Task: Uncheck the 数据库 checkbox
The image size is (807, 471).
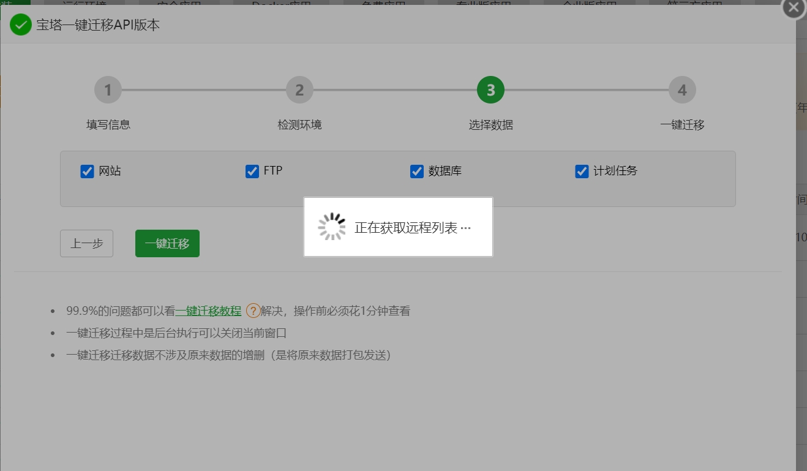Action: 417,171
